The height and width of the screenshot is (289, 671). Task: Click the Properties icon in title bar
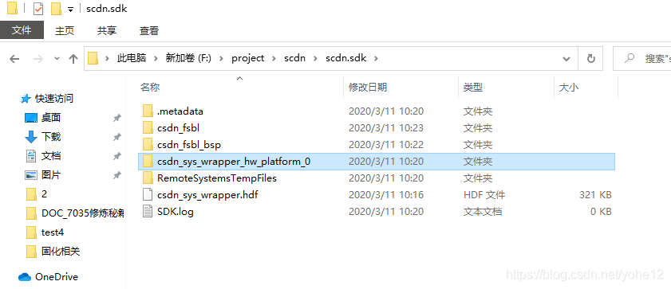pyautogui.click(x=38, y=9)
